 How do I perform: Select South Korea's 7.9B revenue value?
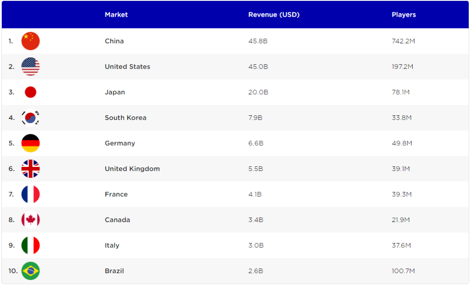pyautogui.click(x=255, y=118)
